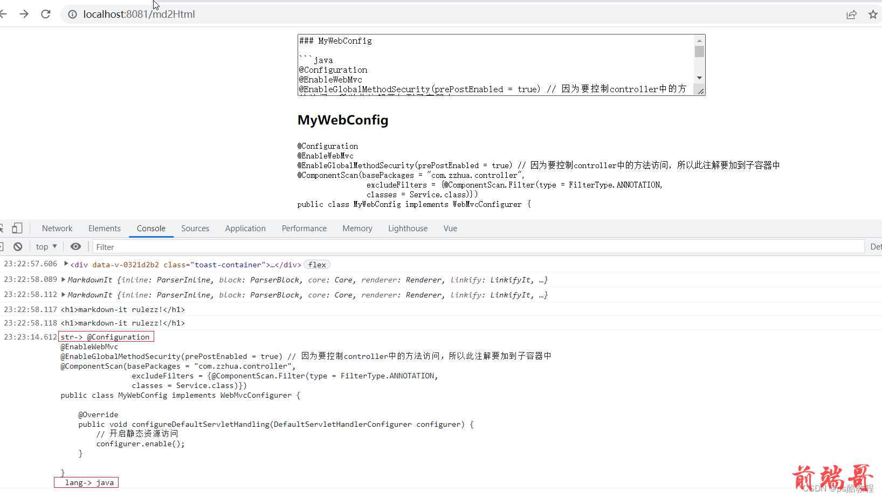The height and width of the screenshot is (498, 882).
Task: Click the address bar URL localhost:8081/md2Html
Action: 139,15
